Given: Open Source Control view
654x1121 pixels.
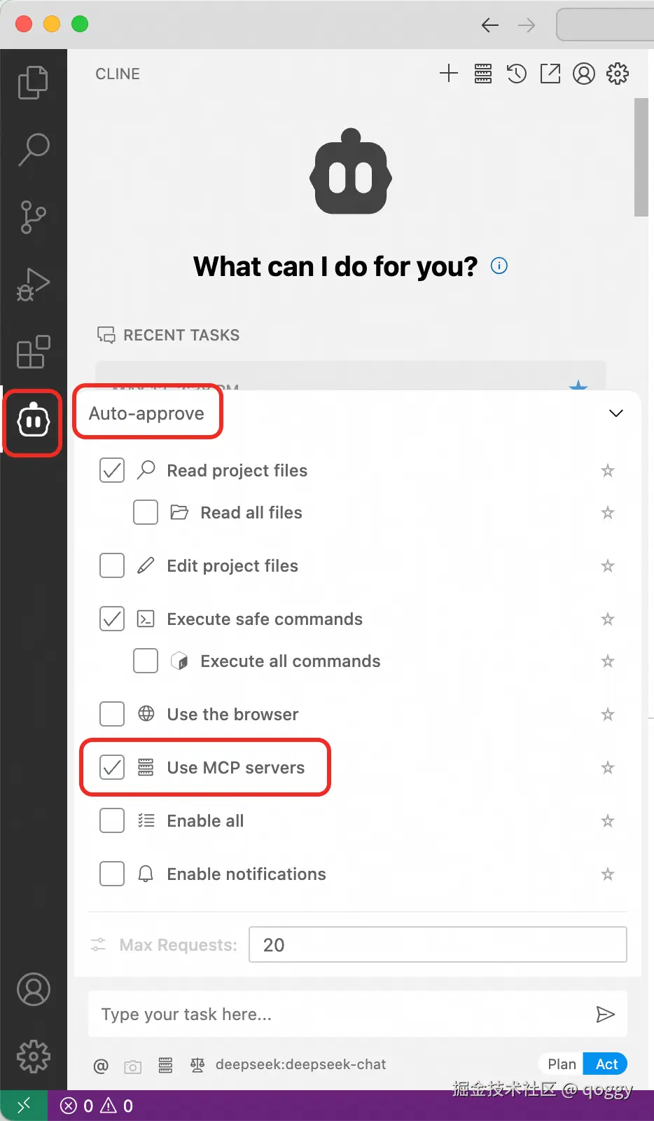Looking at the screenshot, I should pos(33,216).
